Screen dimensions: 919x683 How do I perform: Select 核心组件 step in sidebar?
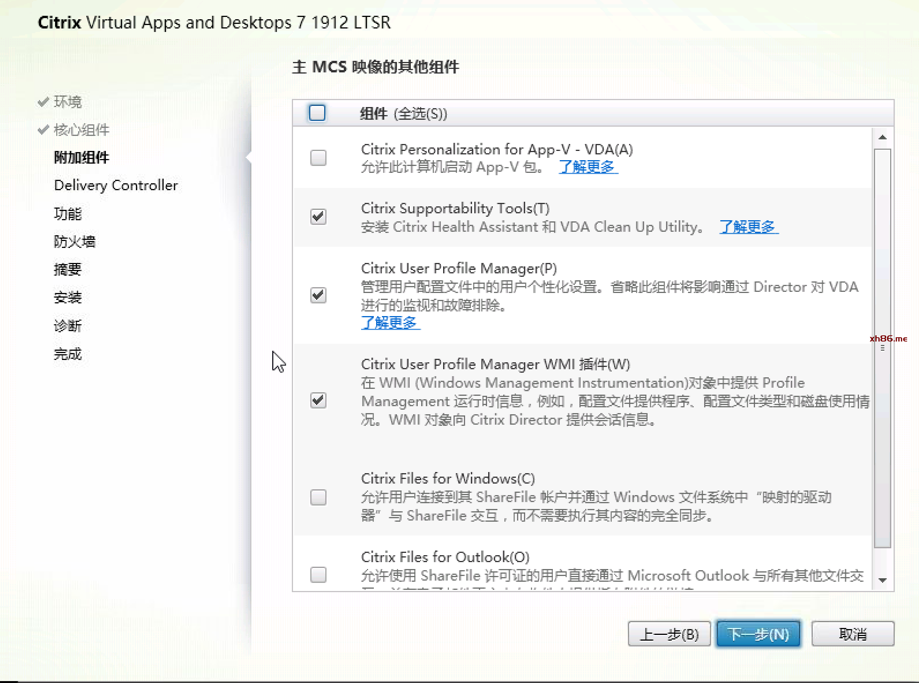[x=81, y=130]
